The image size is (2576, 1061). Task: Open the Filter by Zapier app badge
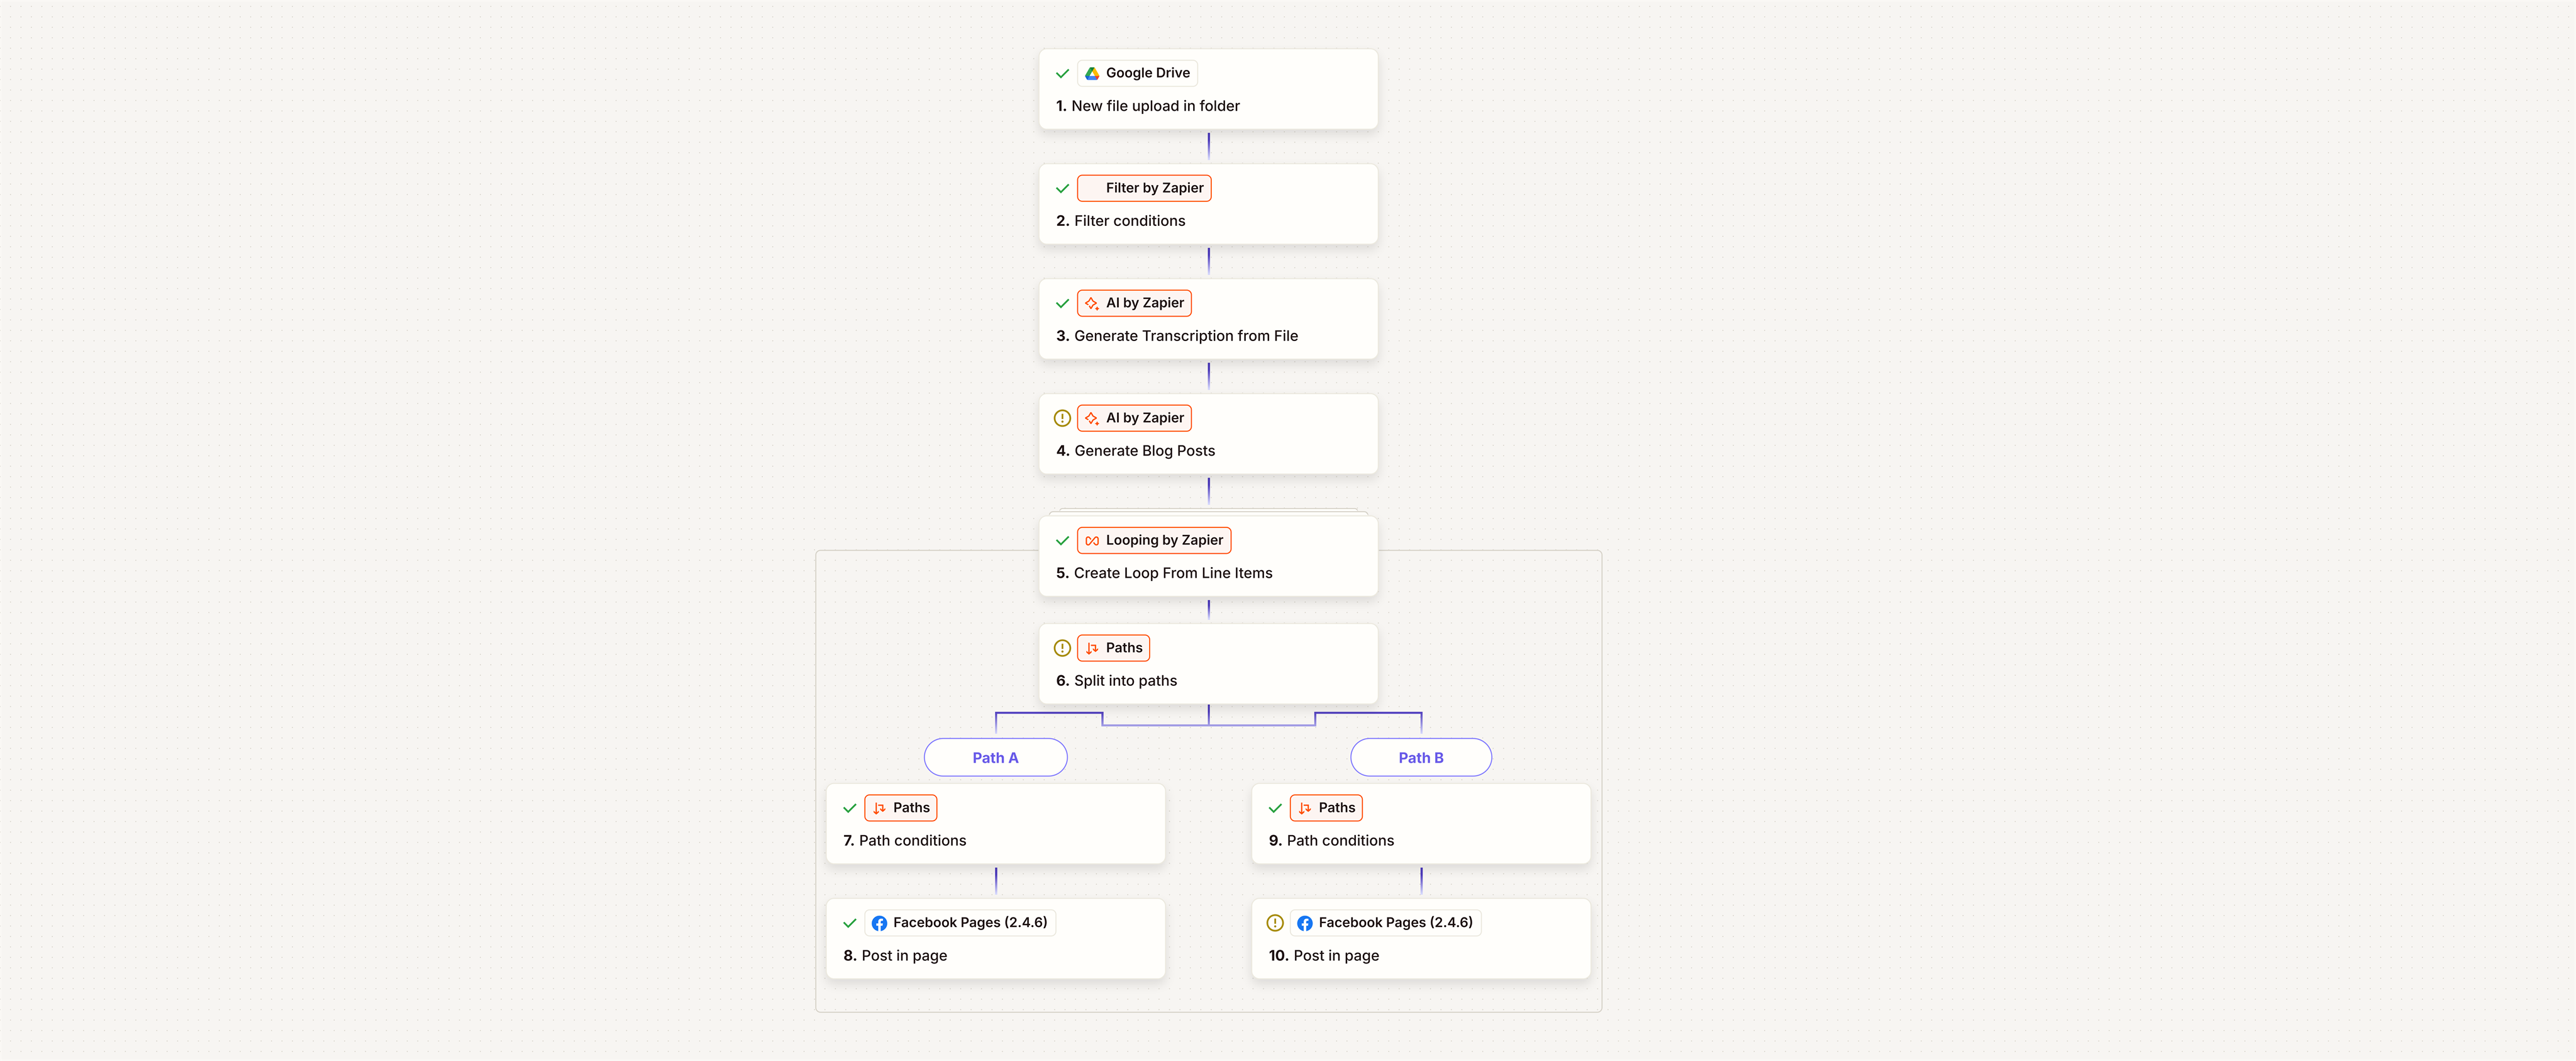pyautogui.click(x=1144, y=188)
